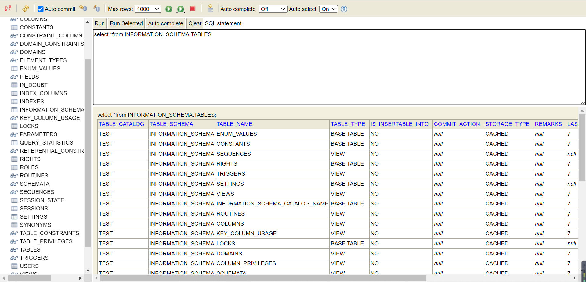Click inside the SQL statement text area
586x282 pixels.
click(x=339, y=67)
